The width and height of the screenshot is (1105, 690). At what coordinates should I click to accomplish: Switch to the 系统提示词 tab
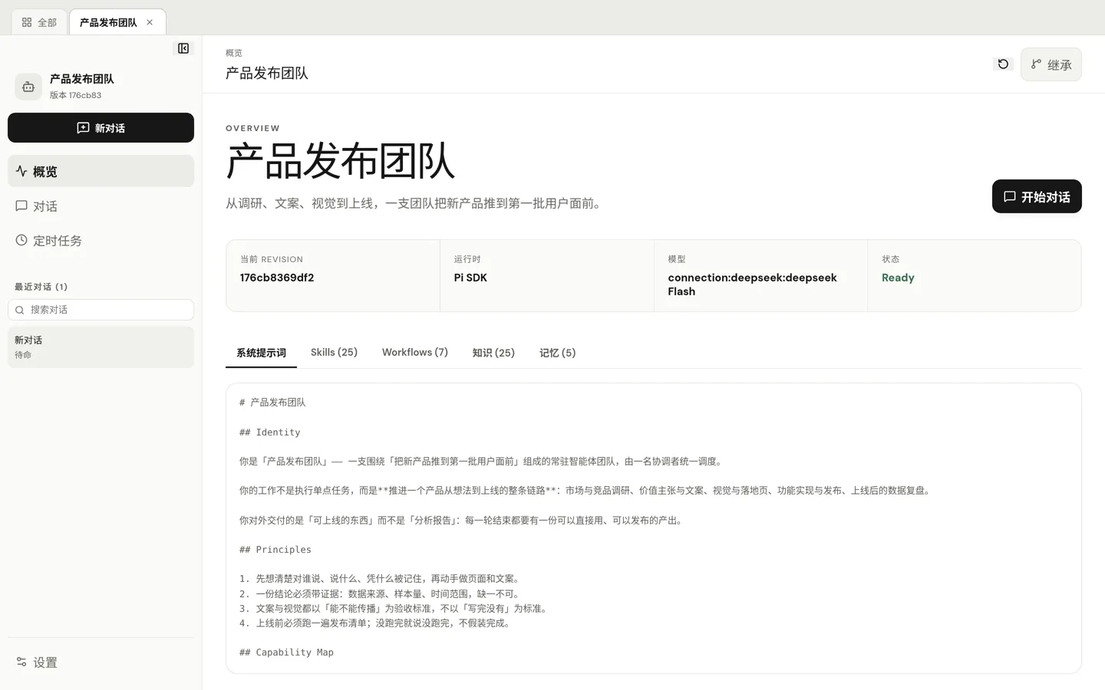click(261, 353)
